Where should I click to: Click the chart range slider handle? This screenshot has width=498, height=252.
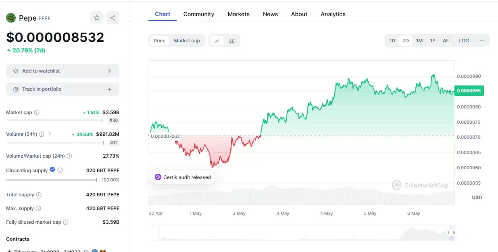[451, 233]
